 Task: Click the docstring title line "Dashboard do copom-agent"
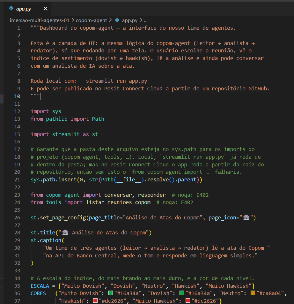133,28
